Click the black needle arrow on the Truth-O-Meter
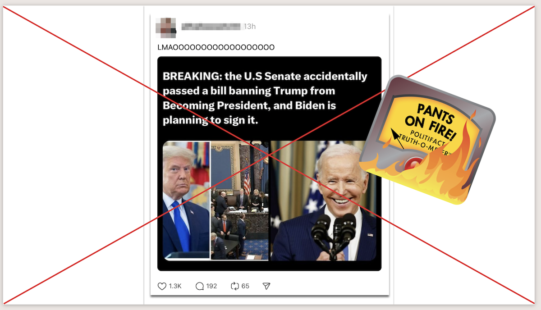 pos(397,138)
